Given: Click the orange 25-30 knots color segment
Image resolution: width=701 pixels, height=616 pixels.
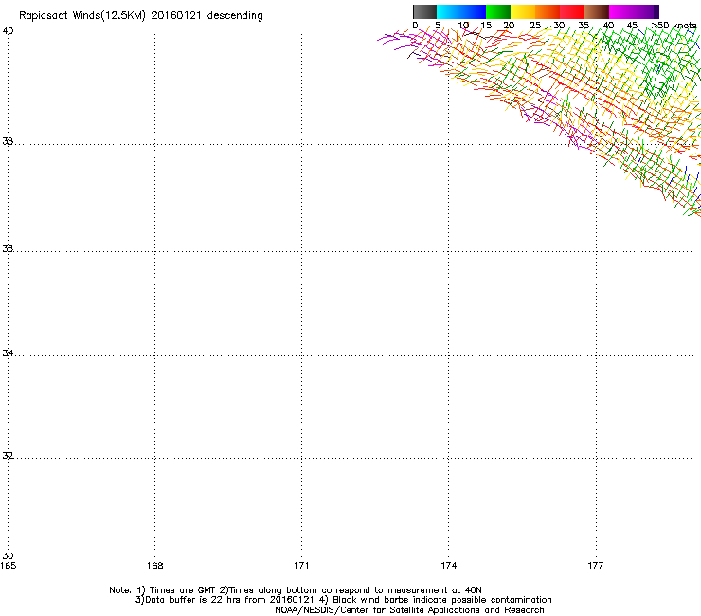Looking at the screenshot, I should [548, 11].
